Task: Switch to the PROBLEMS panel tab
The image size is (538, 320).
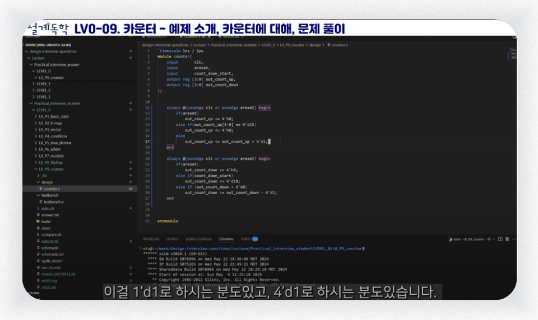Action: (x=151, y=239)
